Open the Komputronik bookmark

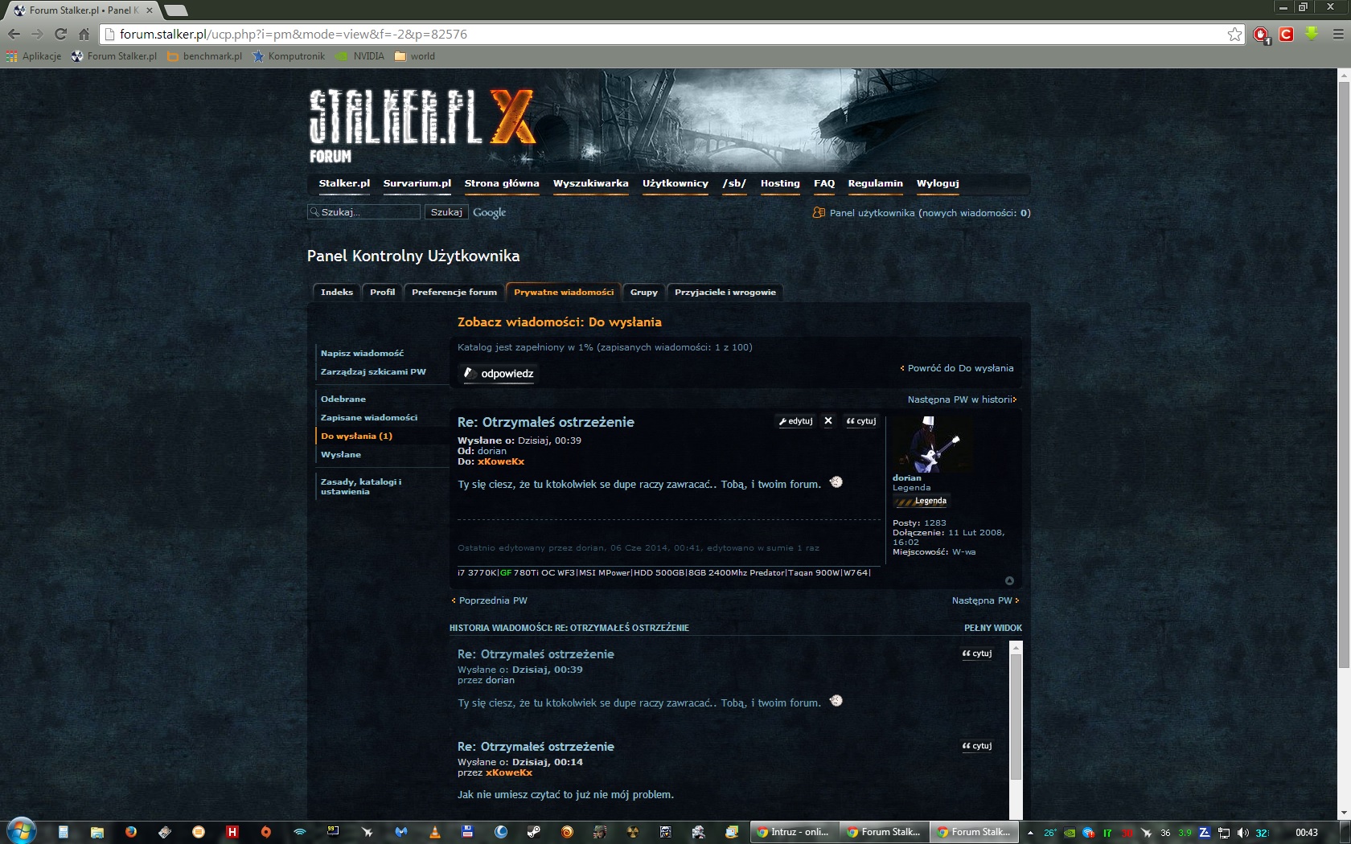pyautogui.click(x=289, y=56)
